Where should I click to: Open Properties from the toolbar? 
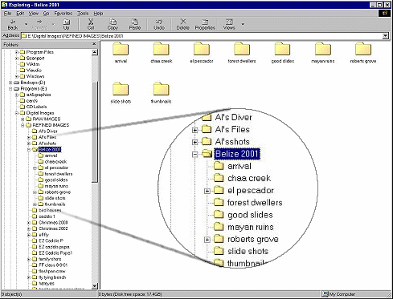(205, 24)
